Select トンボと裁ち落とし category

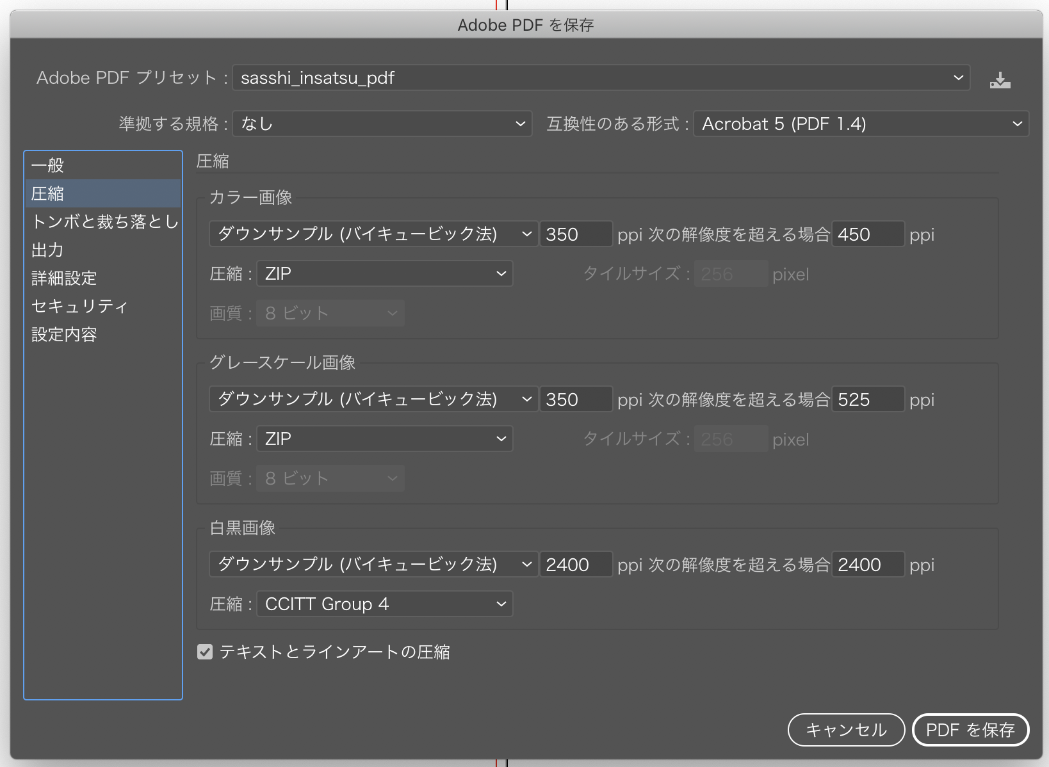103,222
